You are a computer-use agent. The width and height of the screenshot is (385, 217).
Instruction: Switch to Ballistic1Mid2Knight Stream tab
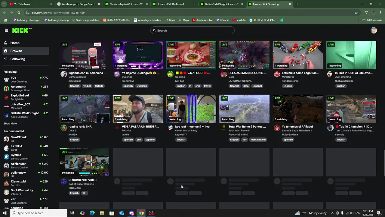coord(221,4)
